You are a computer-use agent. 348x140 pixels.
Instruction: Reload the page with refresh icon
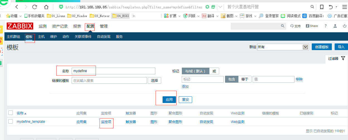click(x=35, y=7)
